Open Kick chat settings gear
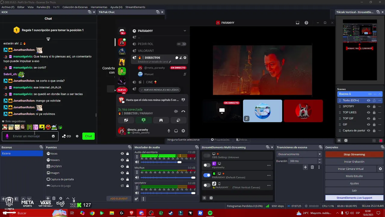The width and height of the screenshot is (385, 217). [x=77, y=136]
